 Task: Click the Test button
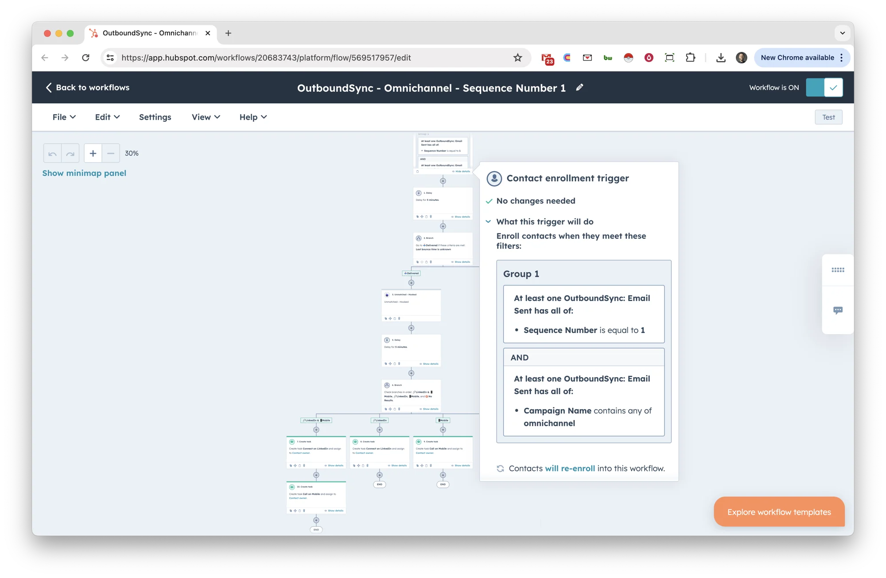pos(828,117)
